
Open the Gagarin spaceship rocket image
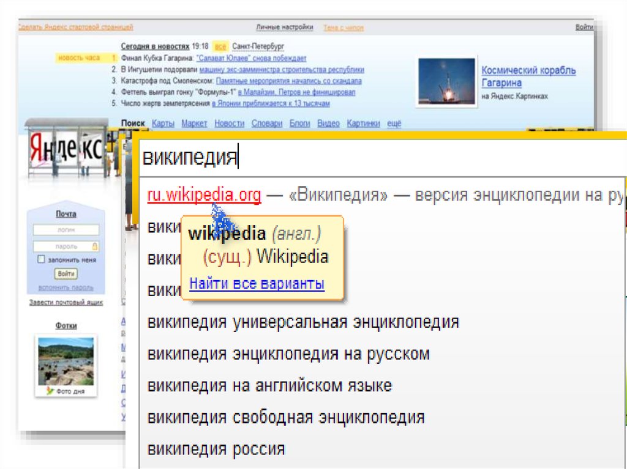(446, 81)
